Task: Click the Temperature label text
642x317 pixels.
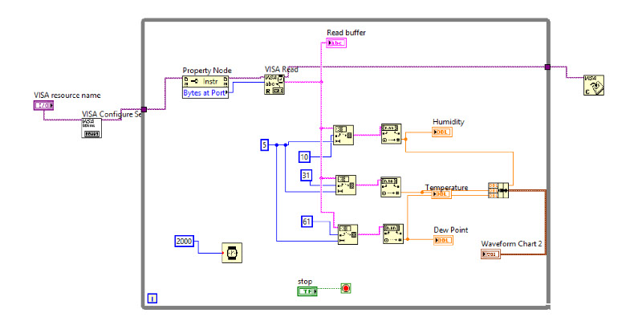Action: click(x=446, y=187)
